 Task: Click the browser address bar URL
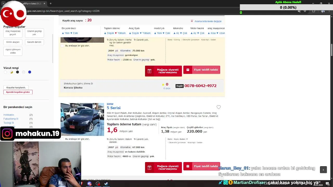click(x=63, y=11)
